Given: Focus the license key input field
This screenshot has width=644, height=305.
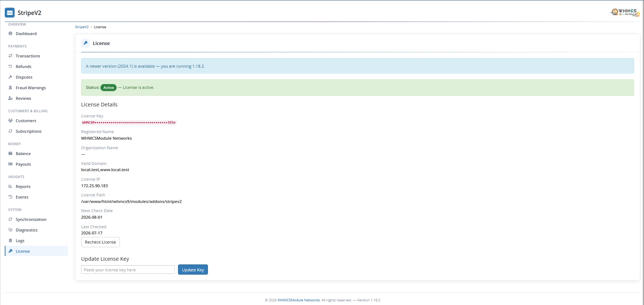Looking at the screenshot, I should tap(128, 270).
